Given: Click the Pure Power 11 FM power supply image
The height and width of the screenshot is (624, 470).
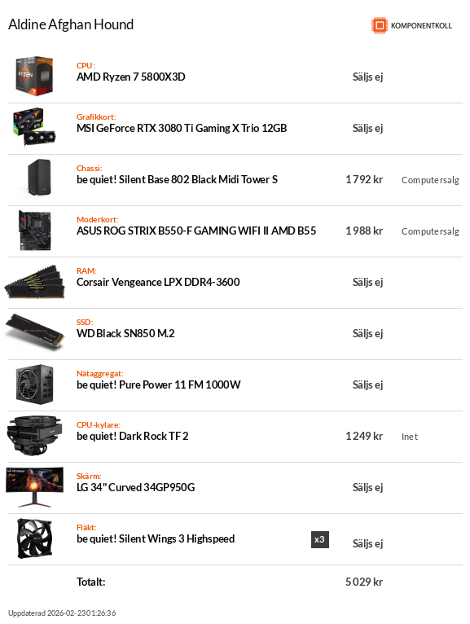Looking at the screenshot, I should 35,384.
